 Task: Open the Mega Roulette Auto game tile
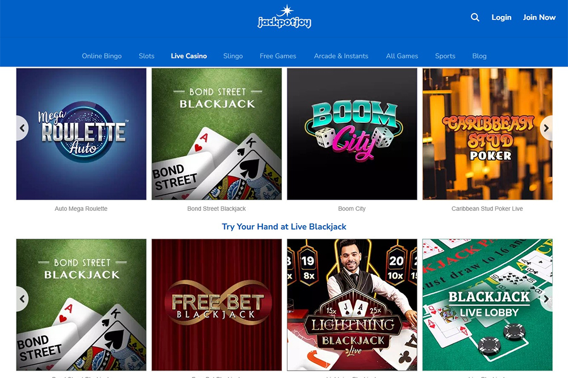pos(81,134)
